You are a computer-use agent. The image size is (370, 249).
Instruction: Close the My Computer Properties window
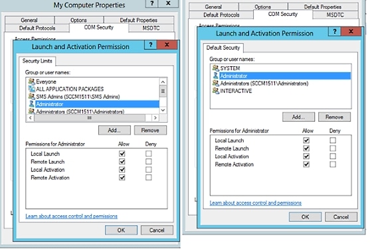[168, 3]
